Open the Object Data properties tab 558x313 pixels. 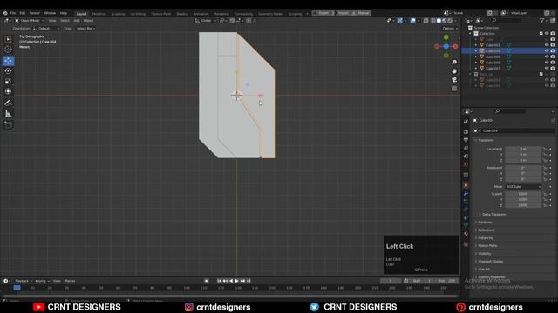coord(466,226)
